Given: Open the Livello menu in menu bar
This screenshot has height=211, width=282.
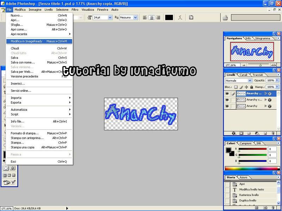Looking at the screenshot, I should (49, 10).
